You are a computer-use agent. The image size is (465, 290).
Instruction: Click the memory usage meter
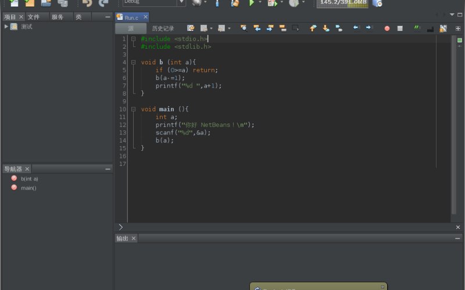(342, 3)
